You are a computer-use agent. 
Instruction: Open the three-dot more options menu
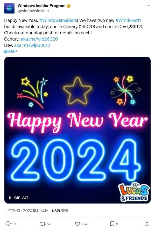148,6
